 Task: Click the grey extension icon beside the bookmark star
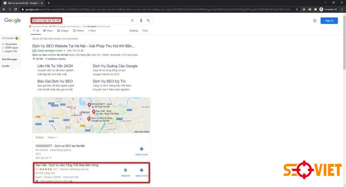304,9
